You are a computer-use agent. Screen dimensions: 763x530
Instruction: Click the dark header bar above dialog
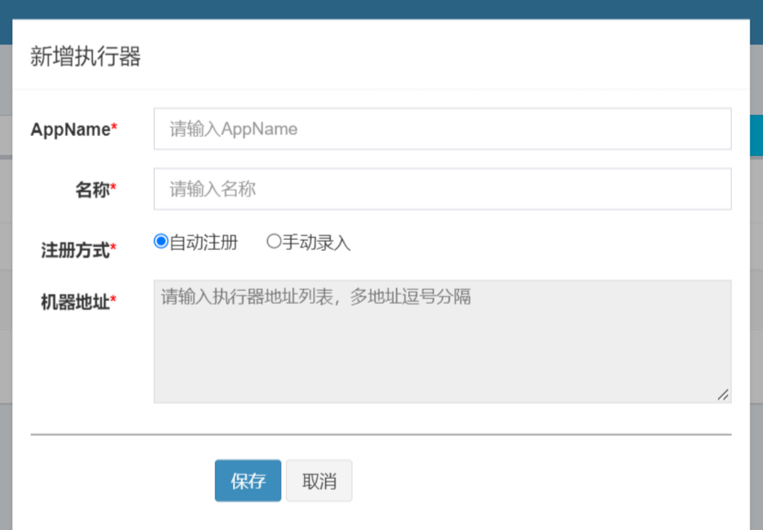[381, 9]
